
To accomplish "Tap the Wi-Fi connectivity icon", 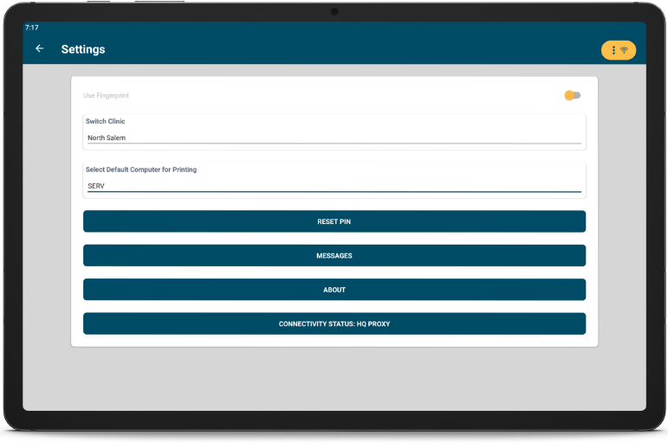I will [625, 50].
